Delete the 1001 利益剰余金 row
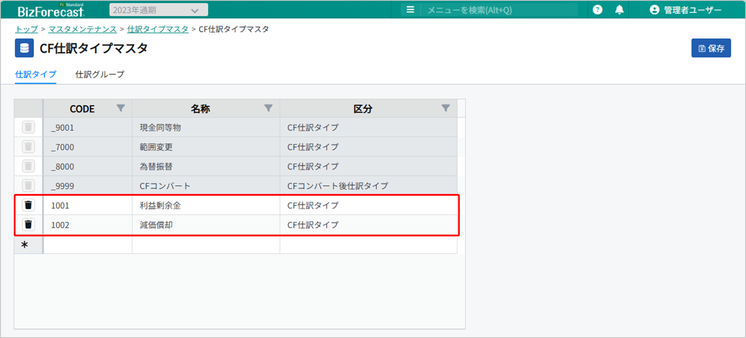746x338 pixels. click(x=28, y=205)
